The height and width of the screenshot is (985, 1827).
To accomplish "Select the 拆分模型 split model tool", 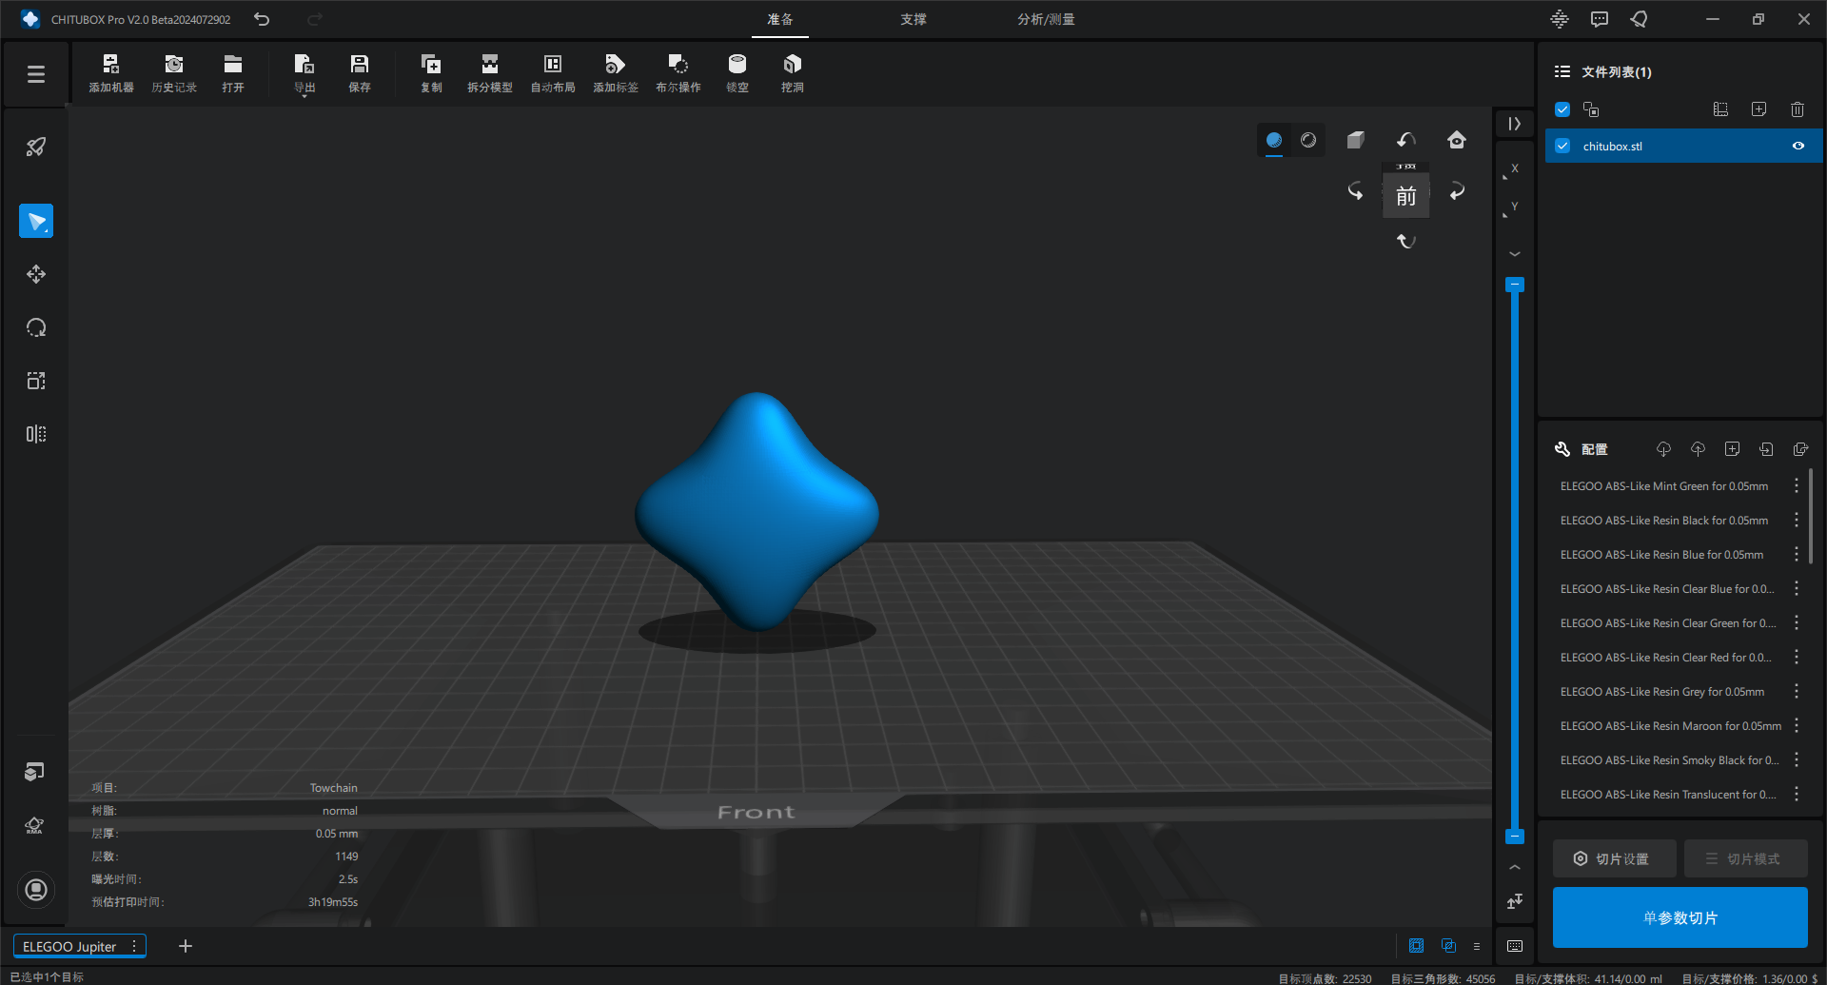I will tap(490, 73).
